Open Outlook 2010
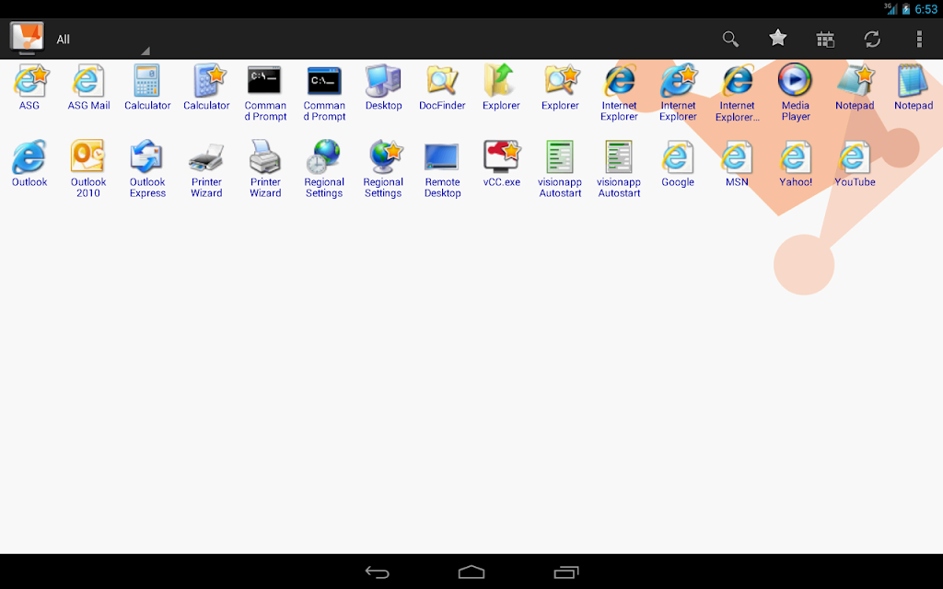 click(88, 169)
